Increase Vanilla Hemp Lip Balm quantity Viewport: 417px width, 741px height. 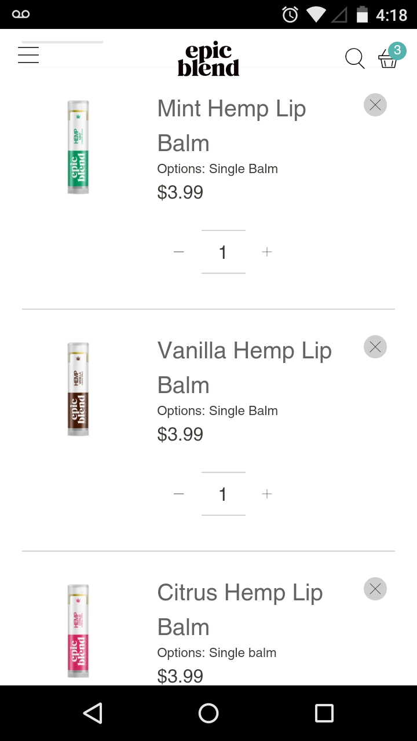coord(267,494)
